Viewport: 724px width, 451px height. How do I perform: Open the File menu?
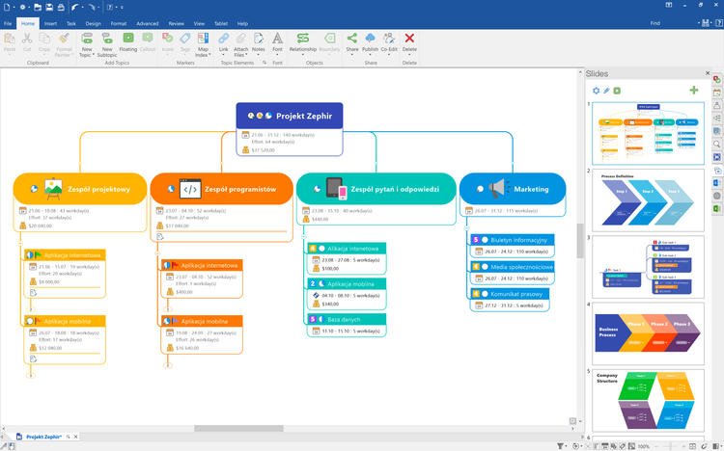pyautogui.click(x=8, y=23)
